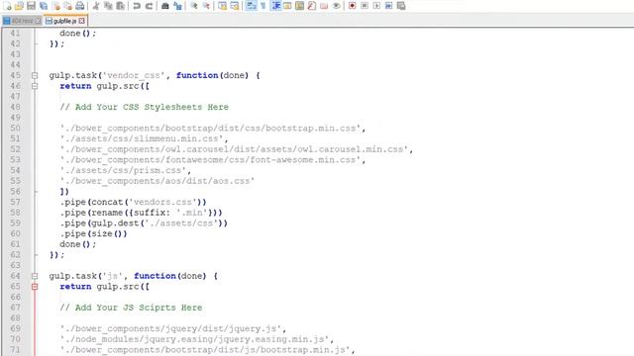Save the current file with the Save icon
This screenshot has height=356, width=634.
[31, 6]
